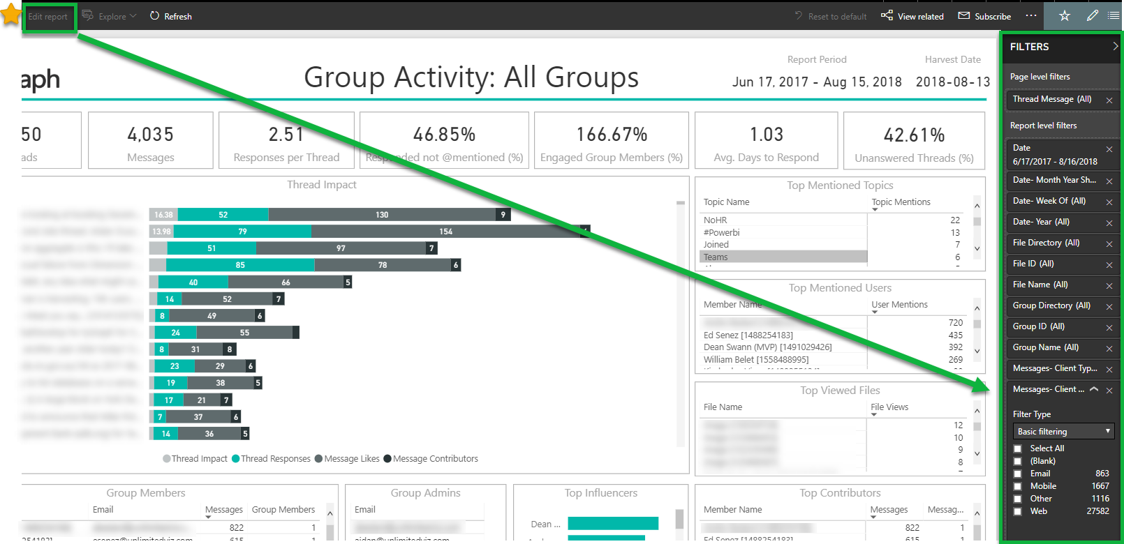Check the Email filter checkbox
Viewport: 1124px width, 544px height.
(x=1018, y=474)
